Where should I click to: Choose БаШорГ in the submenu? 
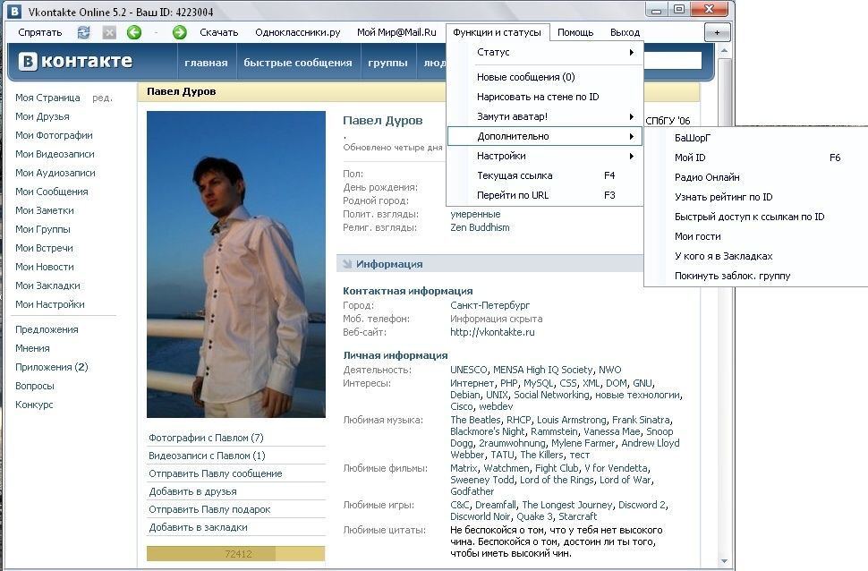[x=756, y=138]
